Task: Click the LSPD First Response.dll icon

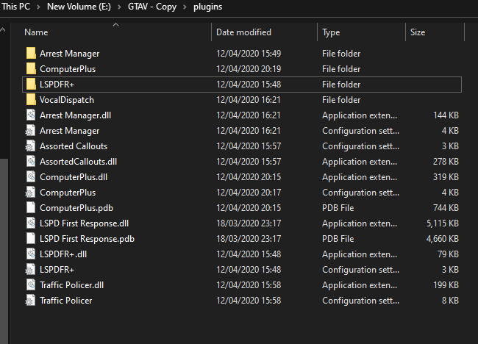Action: coord(30,223)
